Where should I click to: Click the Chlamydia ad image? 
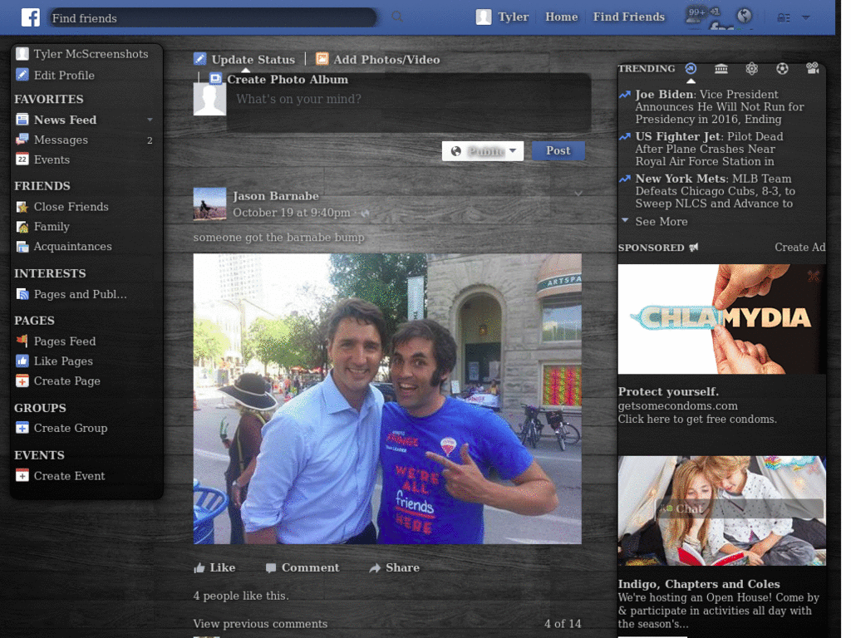tap(721, 319)
